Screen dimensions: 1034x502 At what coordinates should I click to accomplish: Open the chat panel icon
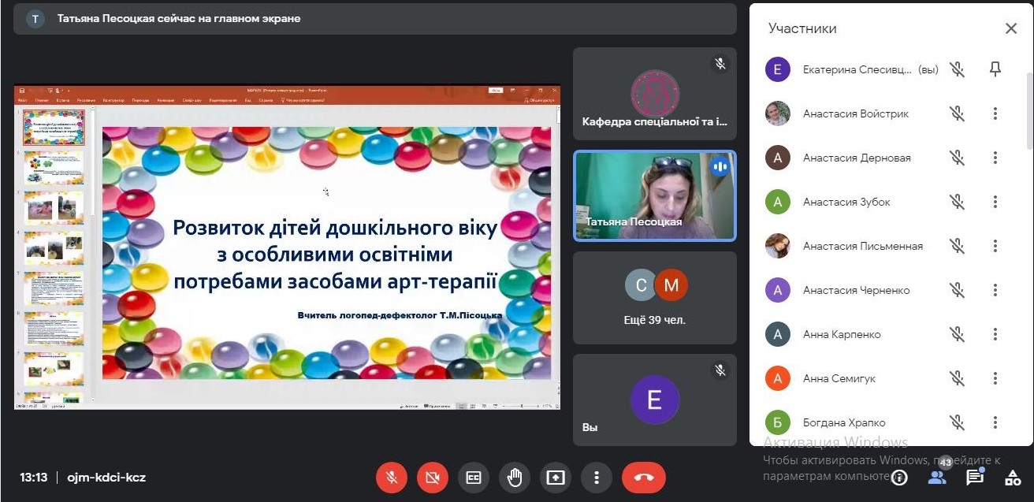point(975,478)
